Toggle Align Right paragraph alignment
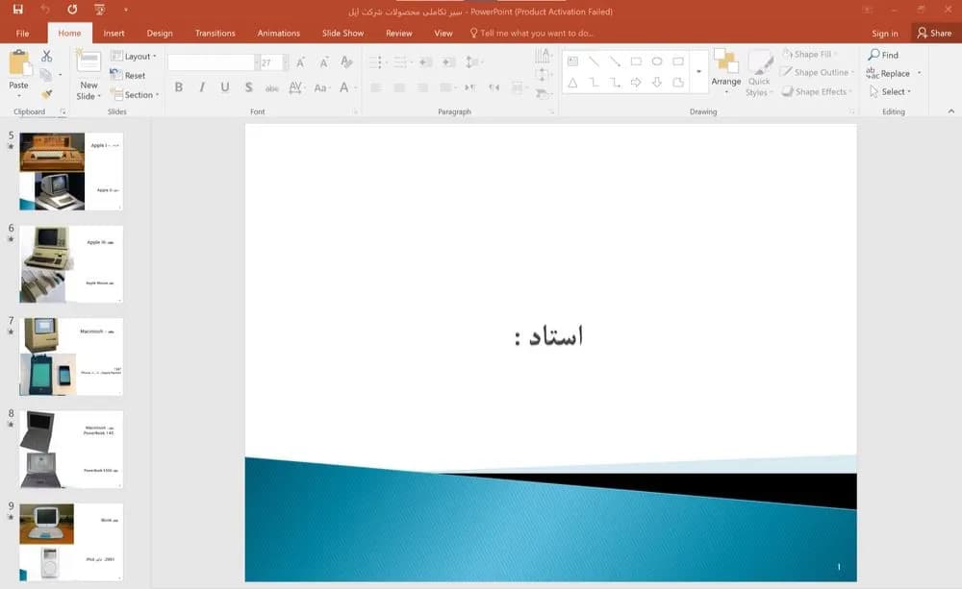Image resolution: width=962 pixels, height=589 pixels. [x=422, y=87]
